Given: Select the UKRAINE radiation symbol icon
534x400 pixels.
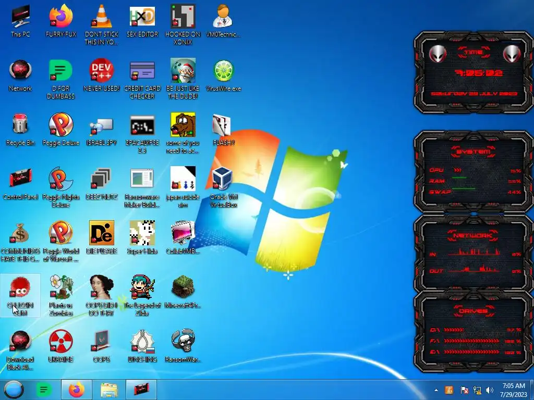Looking at the screenshot, I should [61, 341].
